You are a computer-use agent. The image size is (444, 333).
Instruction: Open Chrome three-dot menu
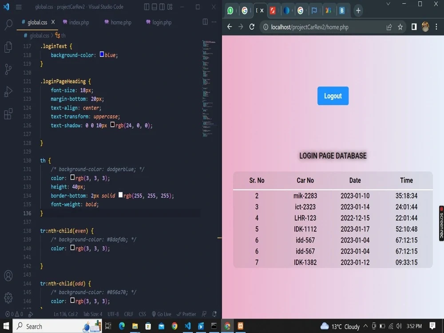point(436,27)
